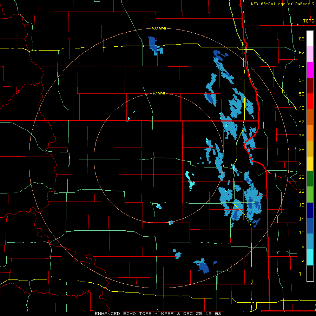Click the '30' legend value
The image size is (316, 316).
click(302, 163)
